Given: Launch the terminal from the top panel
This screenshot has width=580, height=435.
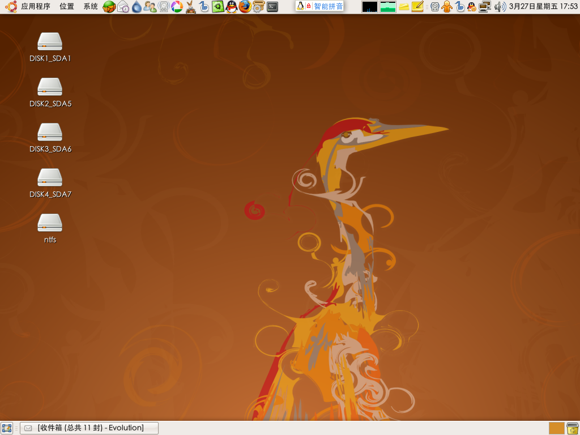Looking at the screenshot, I should (272, 7).
